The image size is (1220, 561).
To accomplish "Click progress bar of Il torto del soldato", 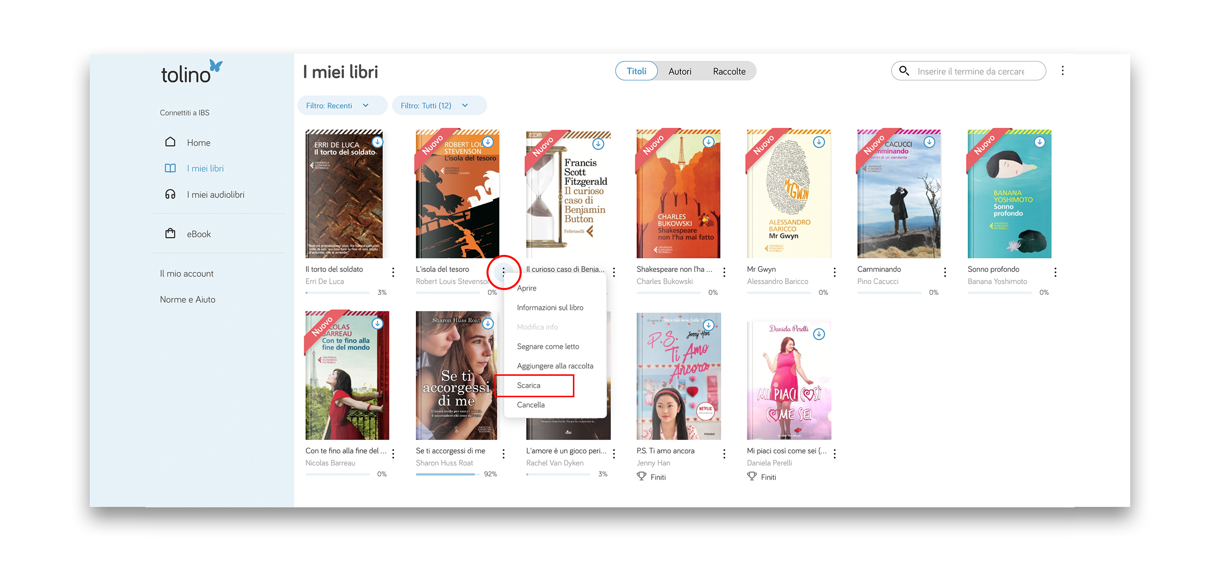I will (x=338, y=292).
